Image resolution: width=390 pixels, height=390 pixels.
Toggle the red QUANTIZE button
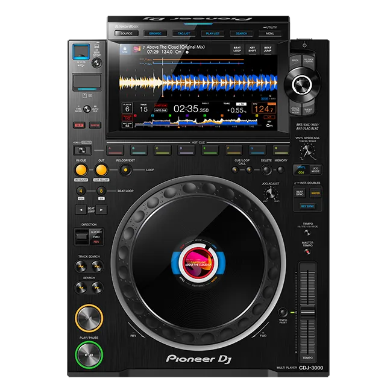(95, 125)
